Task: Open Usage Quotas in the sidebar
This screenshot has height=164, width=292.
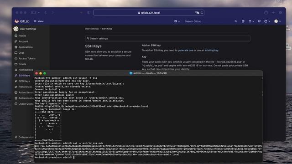Action: (x=24, y=104)
